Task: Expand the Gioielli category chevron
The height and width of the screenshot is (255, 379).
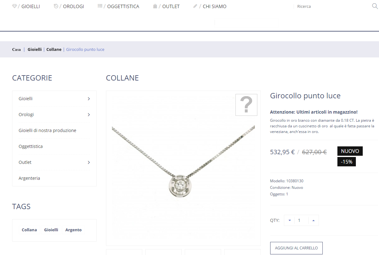Action: coord(89,99)
